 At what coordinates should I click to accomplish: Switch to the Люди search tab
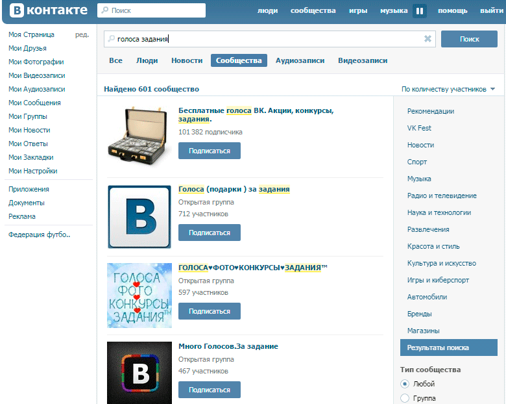point(147,60)
